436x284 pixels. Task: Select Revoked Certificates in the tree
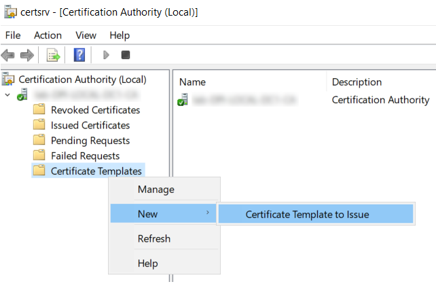coord(95,110)
